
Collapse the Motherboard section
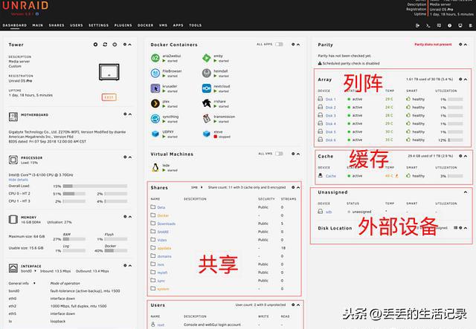click(130, 114)
